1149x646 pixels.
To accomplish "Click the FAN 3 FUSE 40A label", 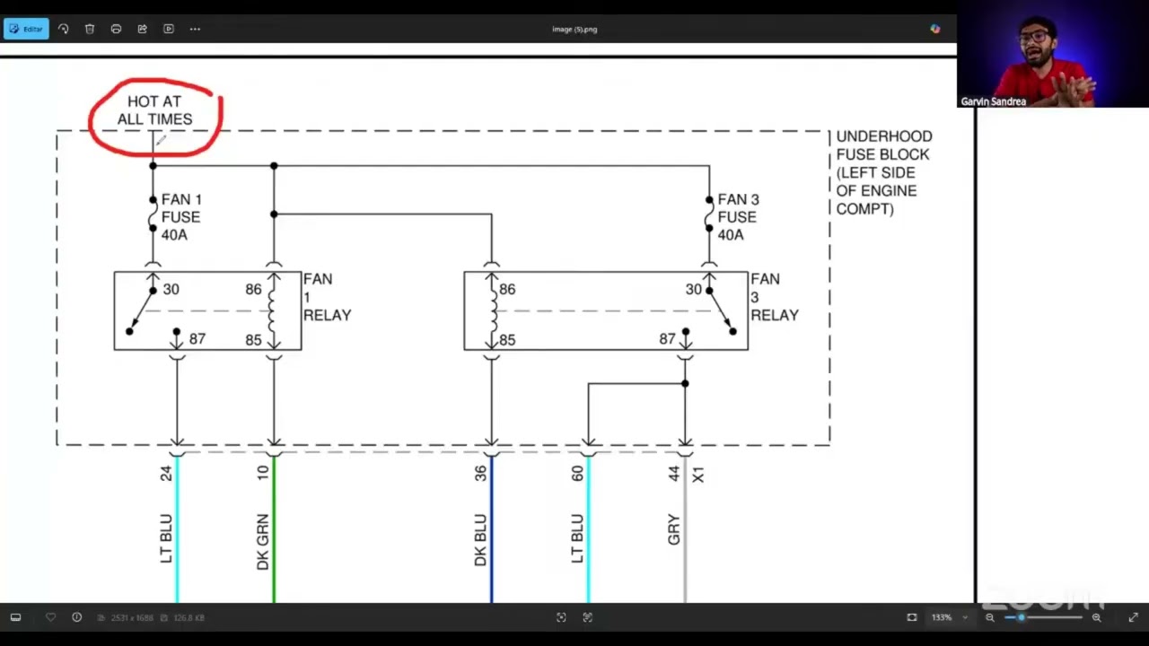I will click(x=738, y=217).
